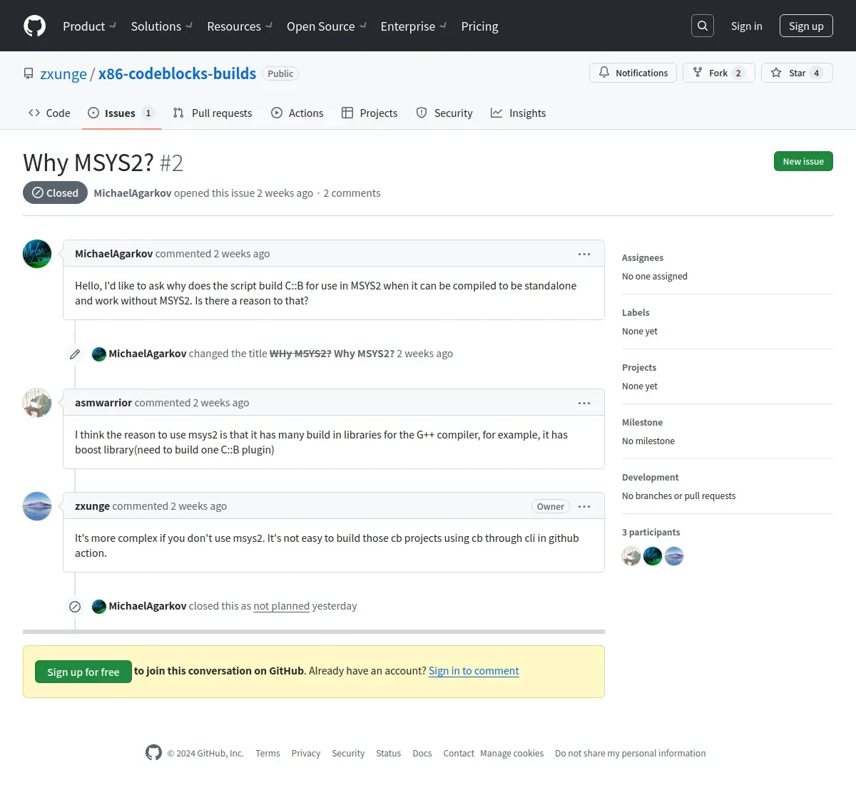
Task: Open footer Docs link
Action: coord(422,753)
